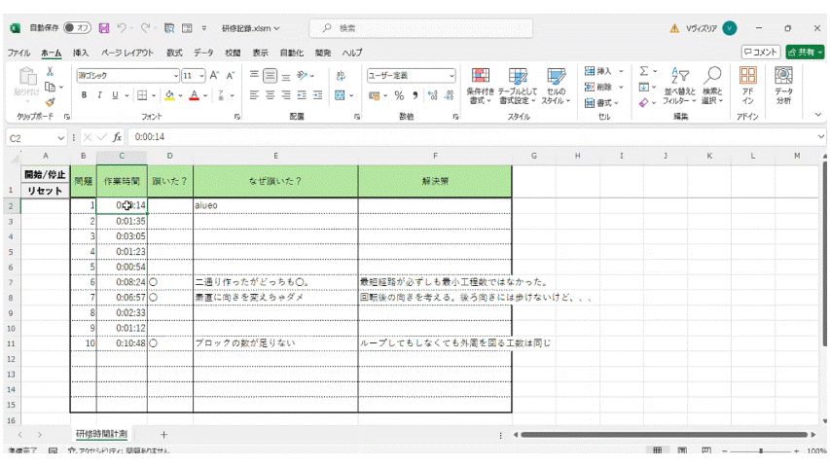
Task: Click the AutoSum sigma icon
Action: point(644,71)
